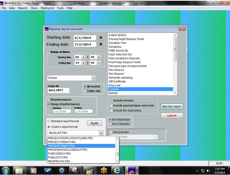Open the Reports menu

point(22,8)
